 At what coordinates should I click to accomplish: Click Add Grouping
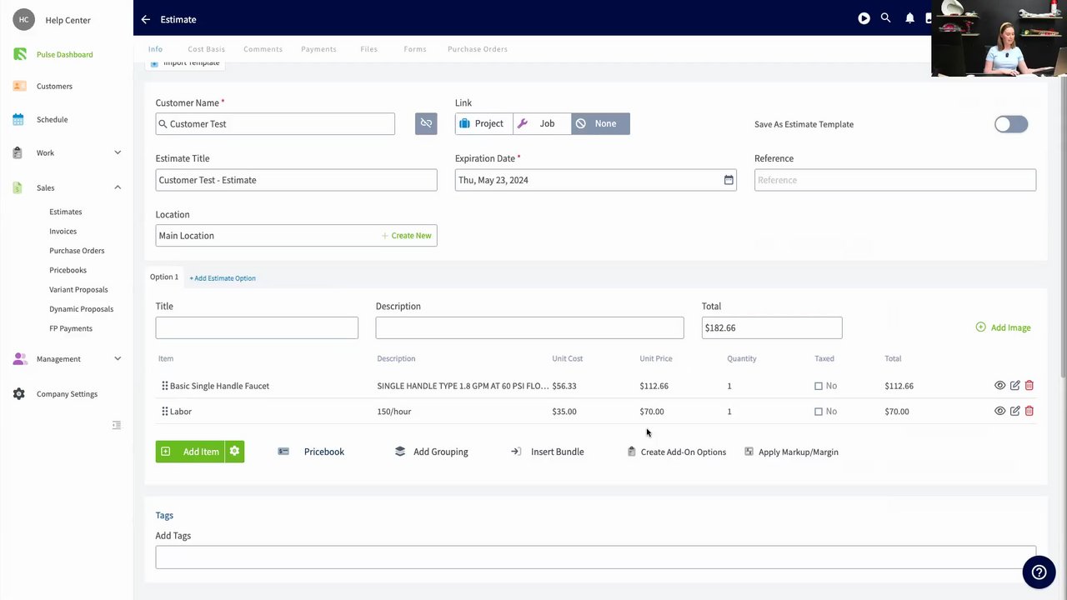(x=431, y=452)
